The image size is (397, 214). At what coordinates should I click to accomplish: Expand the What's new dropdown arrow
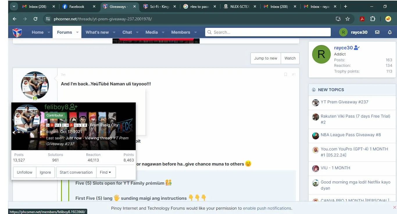coord(114,32)
